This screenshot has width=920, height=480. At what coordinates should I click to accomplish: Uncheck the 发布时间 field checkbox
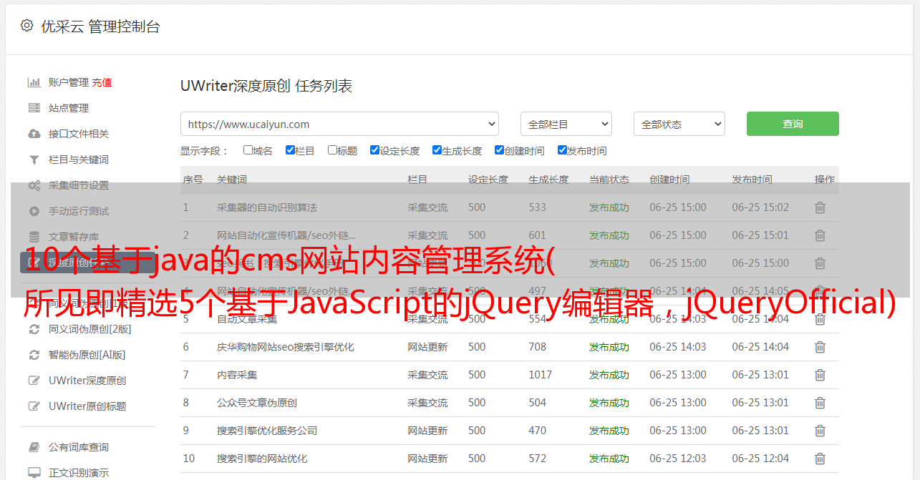(562, 150)
